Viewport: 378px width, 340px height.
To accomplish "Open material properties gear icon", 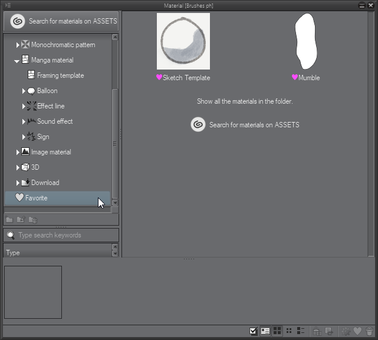I will [346, 331].
